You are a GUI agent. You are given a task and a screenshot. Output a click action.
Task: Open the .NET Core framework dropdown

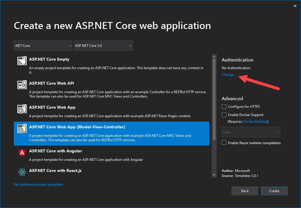point(43,45)
